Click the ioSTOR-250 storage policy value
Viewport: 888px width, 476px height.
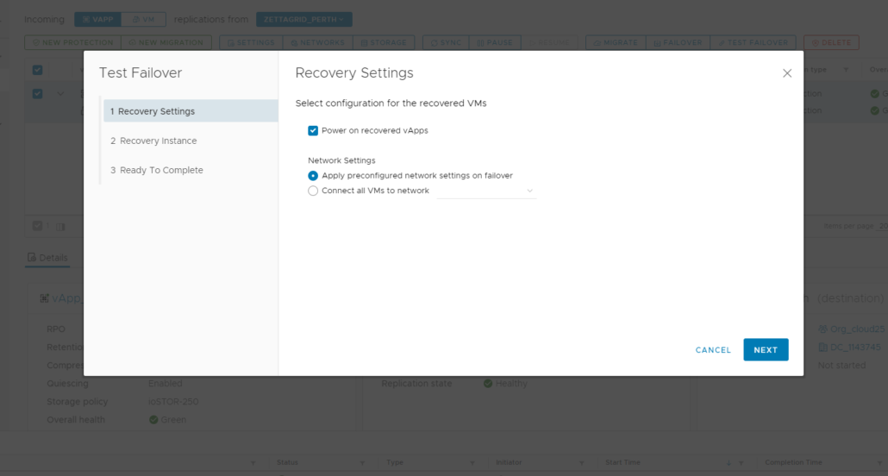coord(173,402)
